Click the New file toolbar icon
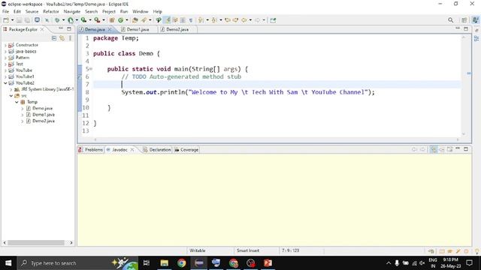481x270 pixels. (x=6, y=20)
